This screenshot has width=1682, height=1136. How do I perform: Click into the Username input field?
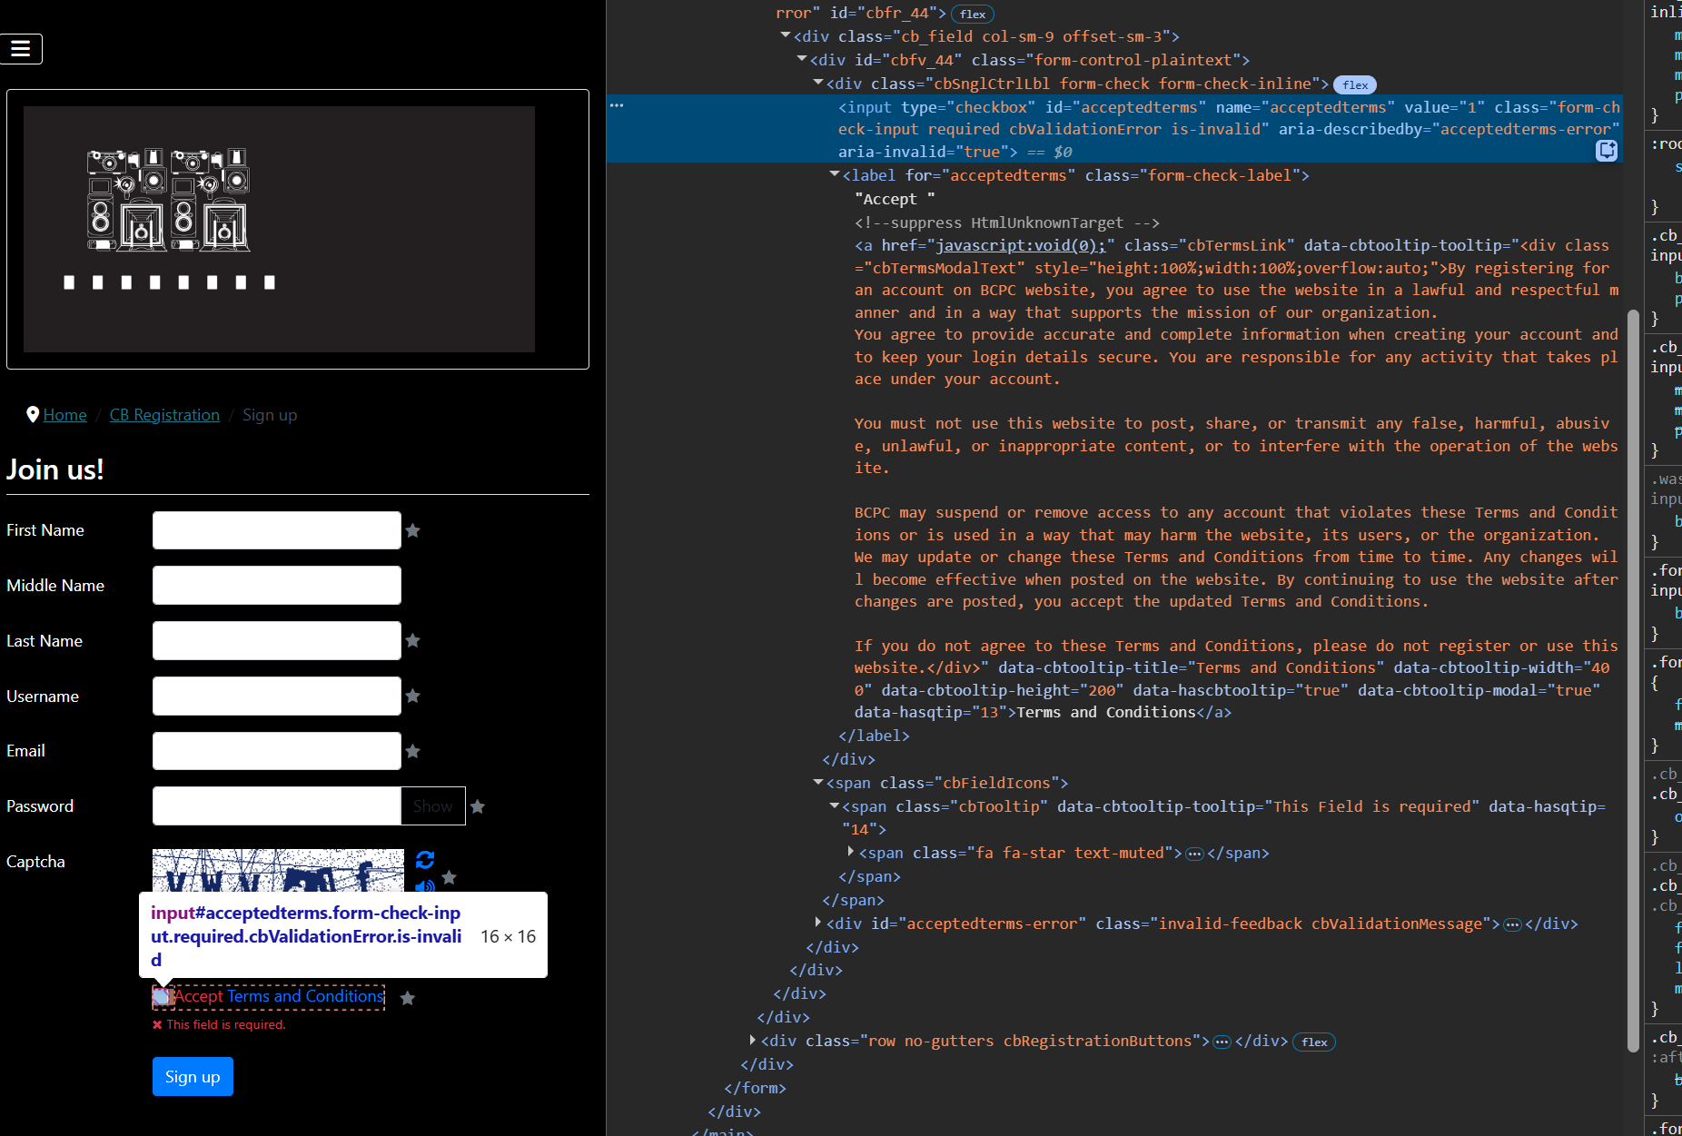pyautogui.click(x=277, y=696)
